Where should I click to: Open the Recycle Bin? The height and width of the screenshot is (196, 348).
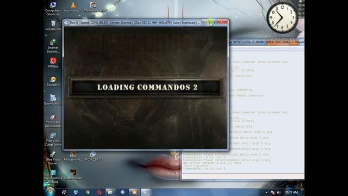coord(53,26)
